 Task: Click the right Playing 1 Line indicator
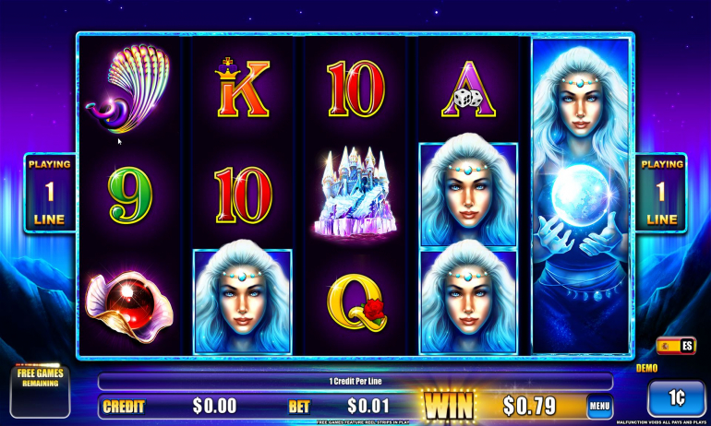click(661, 193)
